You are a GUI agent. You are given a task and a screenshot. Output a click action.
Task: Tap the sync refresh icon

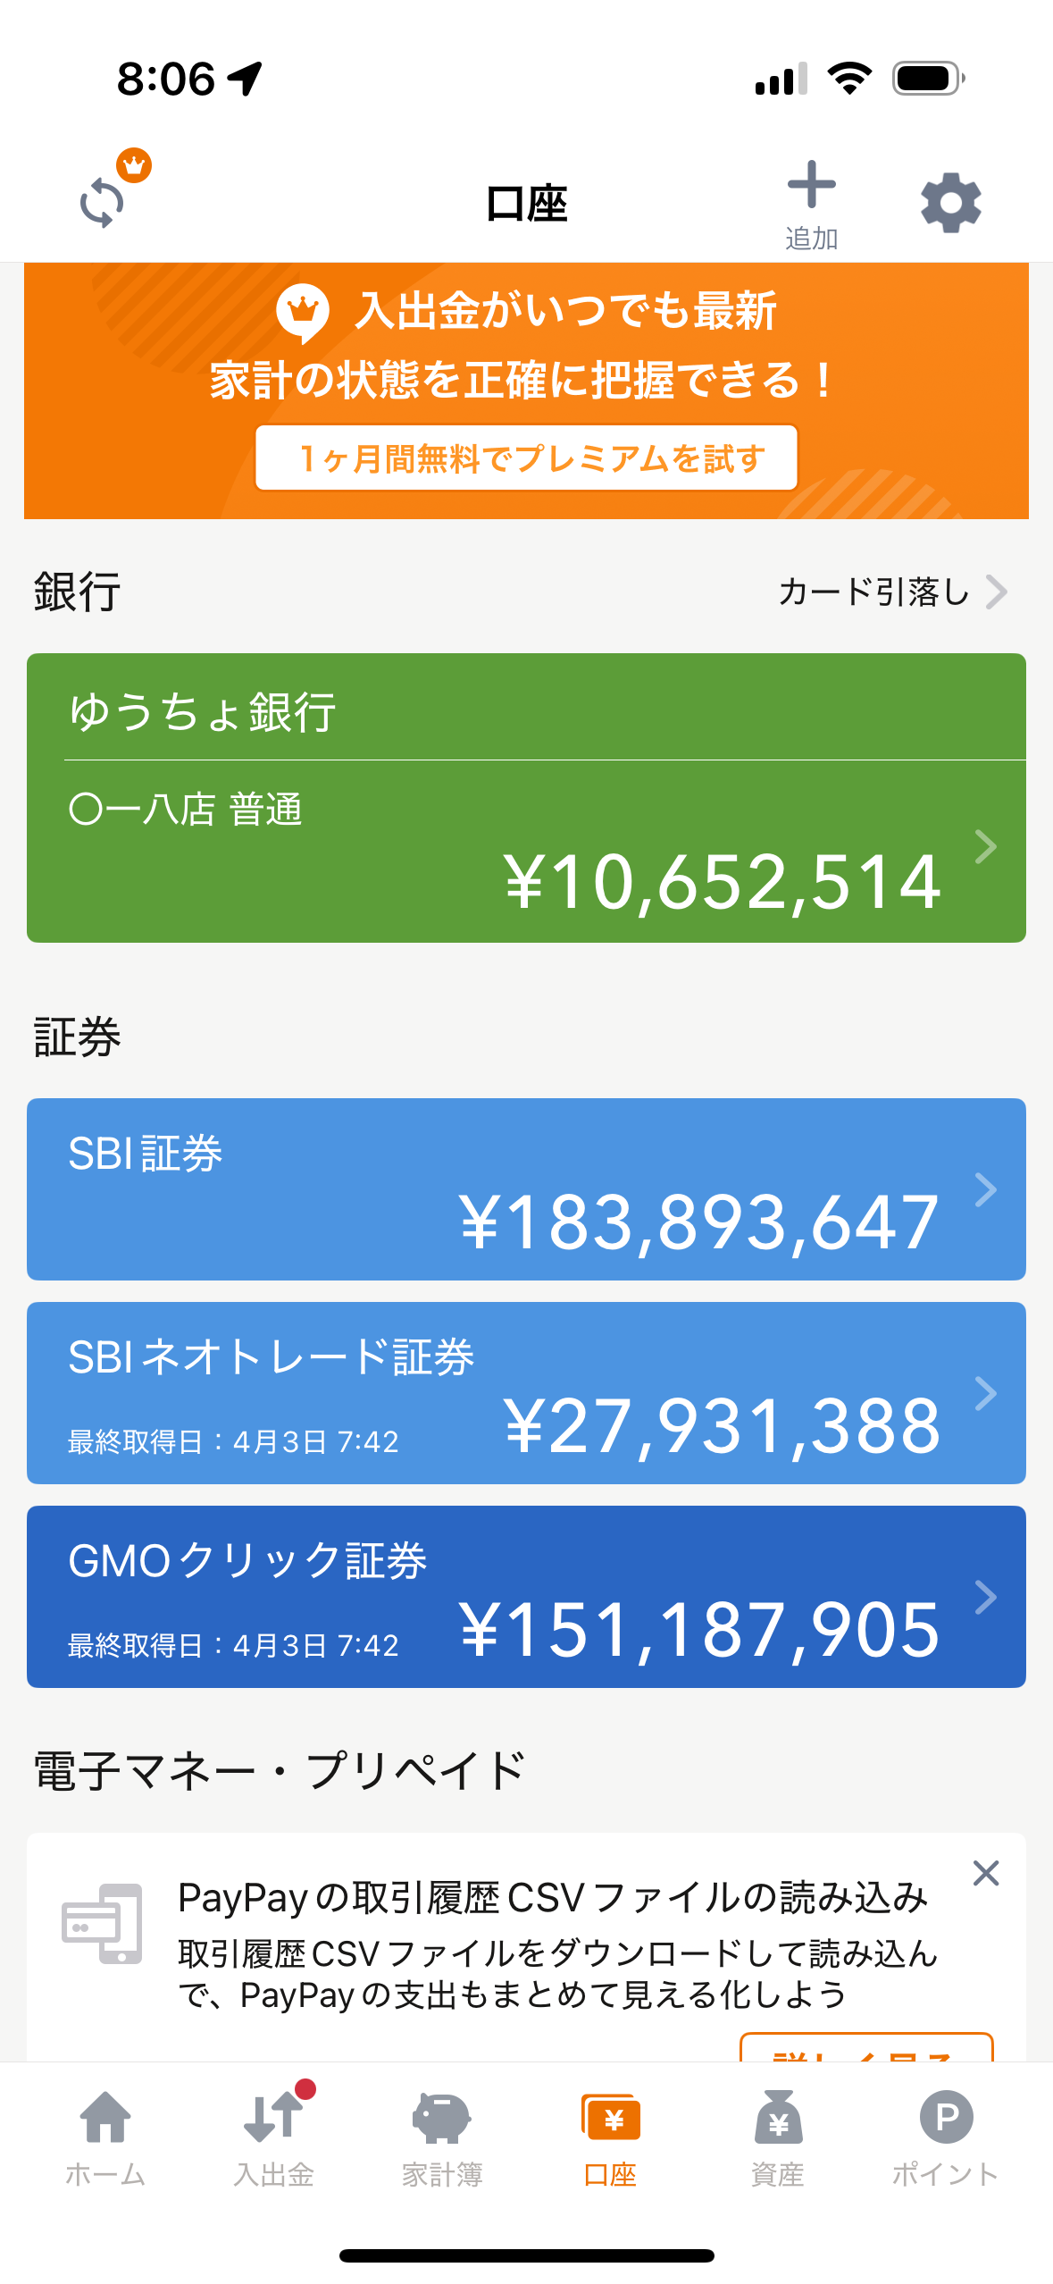point(103,203)
